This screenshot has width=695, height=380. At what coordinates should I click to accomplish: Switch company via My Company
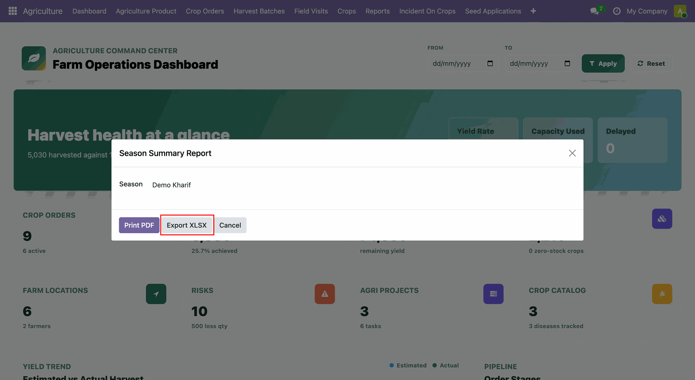pos(647,11)
